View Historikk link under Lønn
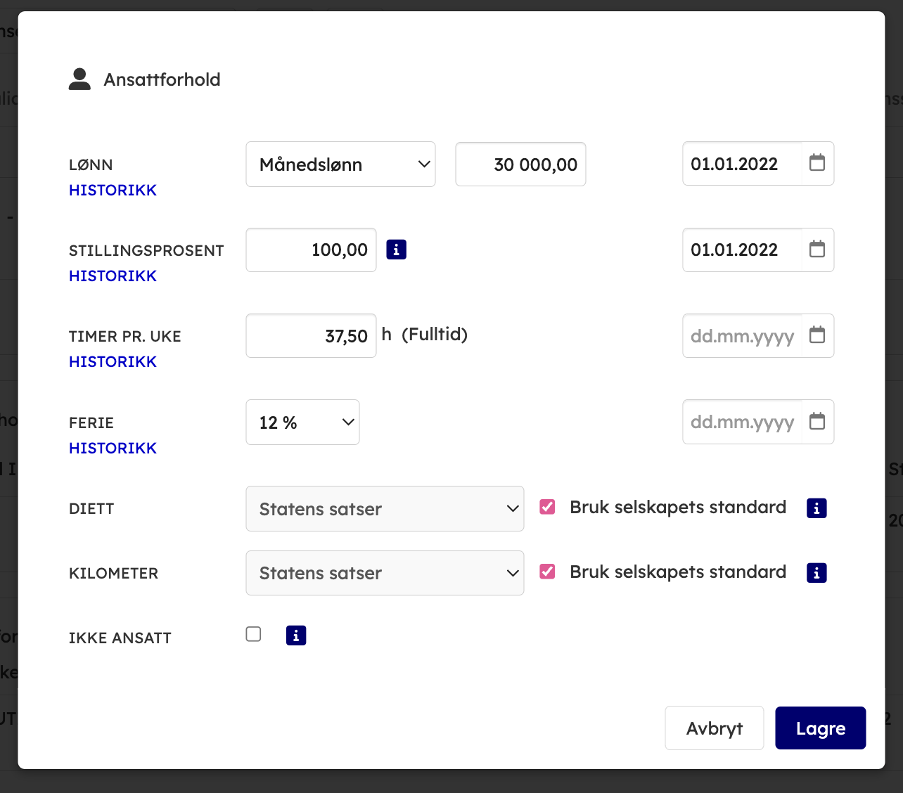Screen dimensions: 903x793 click(113, 191)
